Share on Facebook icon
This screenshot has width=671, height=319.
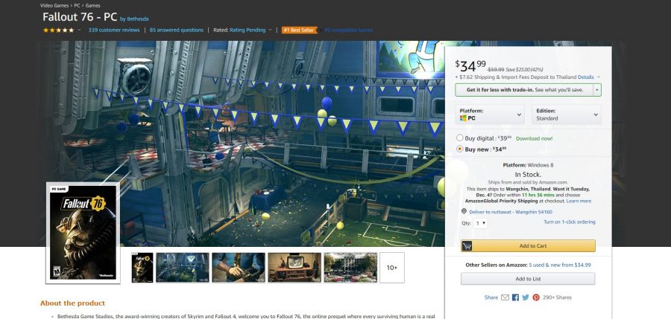(x=515, y=297)
